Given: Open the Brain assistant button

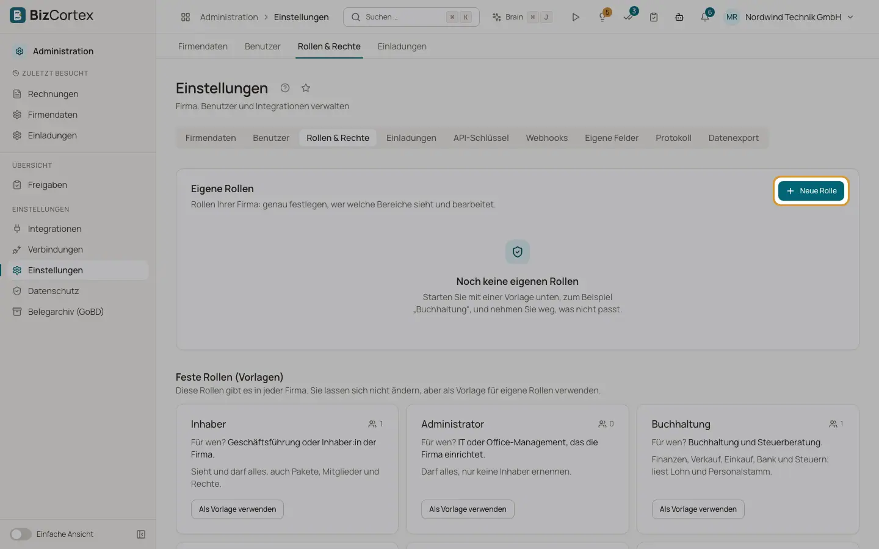Looking at the screenshot, I should point(523,17).
